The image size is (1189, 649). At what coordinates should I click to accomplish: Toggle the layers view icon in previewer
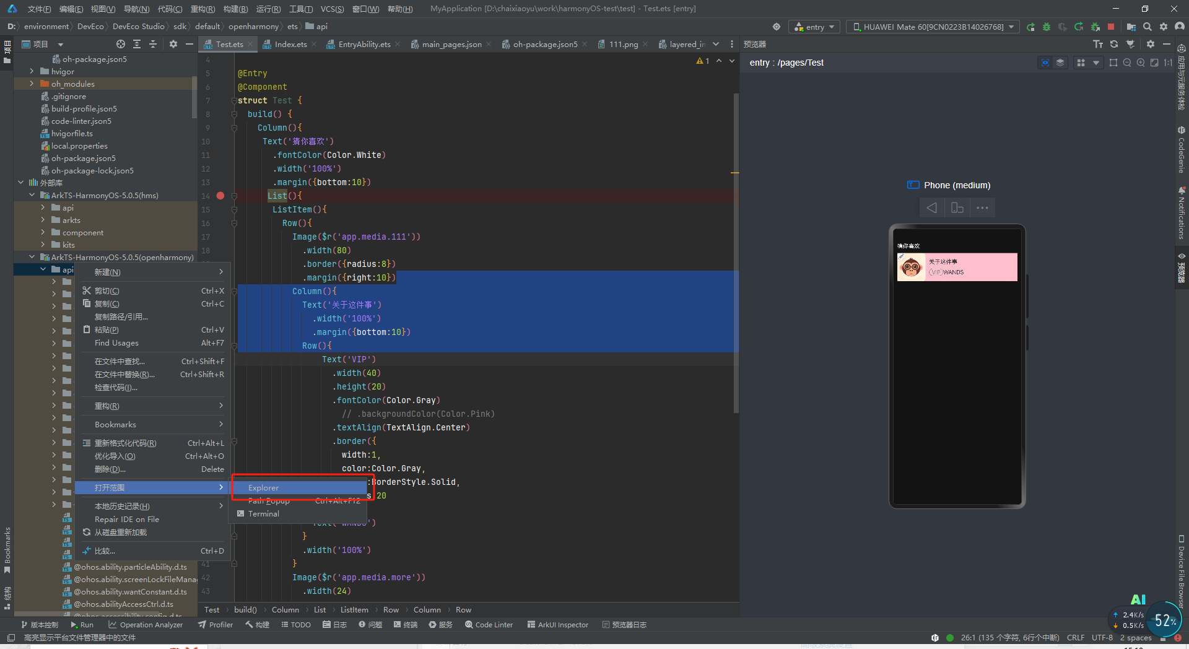pos(1060,63)
